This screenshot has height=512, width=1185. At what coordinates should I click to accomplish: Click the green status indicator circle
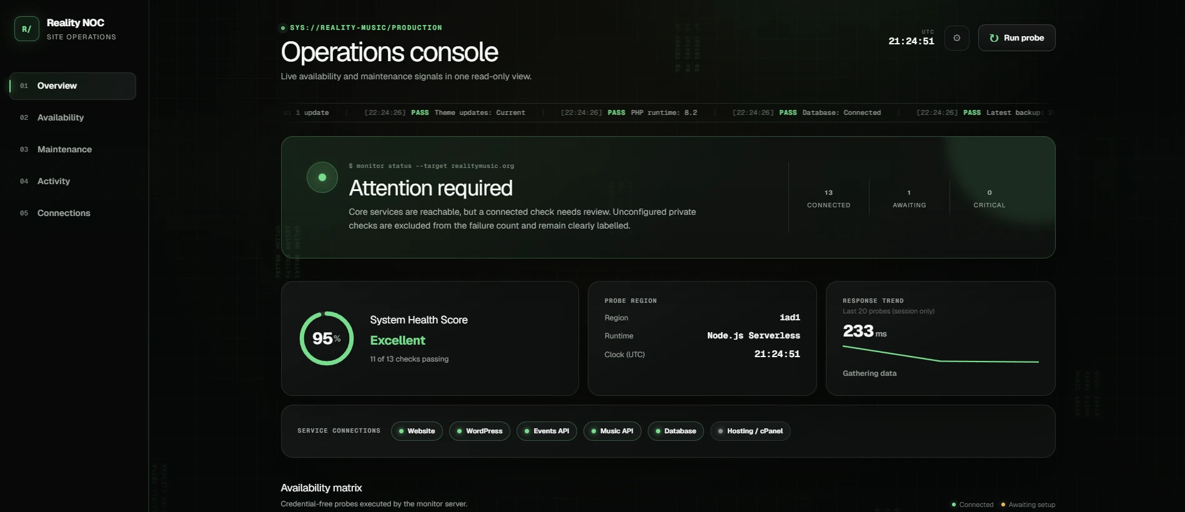[x=322, y=177]
